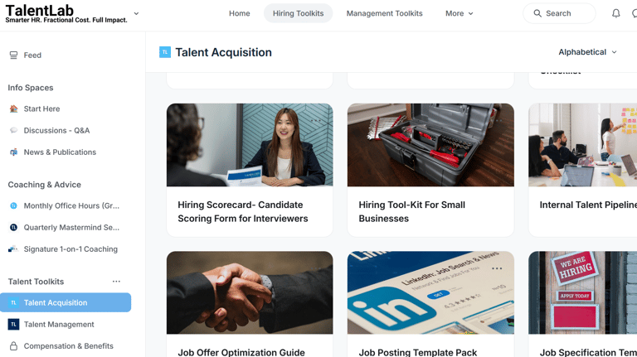
Task: Click the Talent Acquisition header TL icon
Action: [164, 52]
